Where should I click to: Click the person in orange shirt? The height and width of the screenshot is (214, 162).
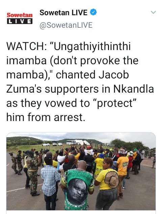tap(123, 169)
